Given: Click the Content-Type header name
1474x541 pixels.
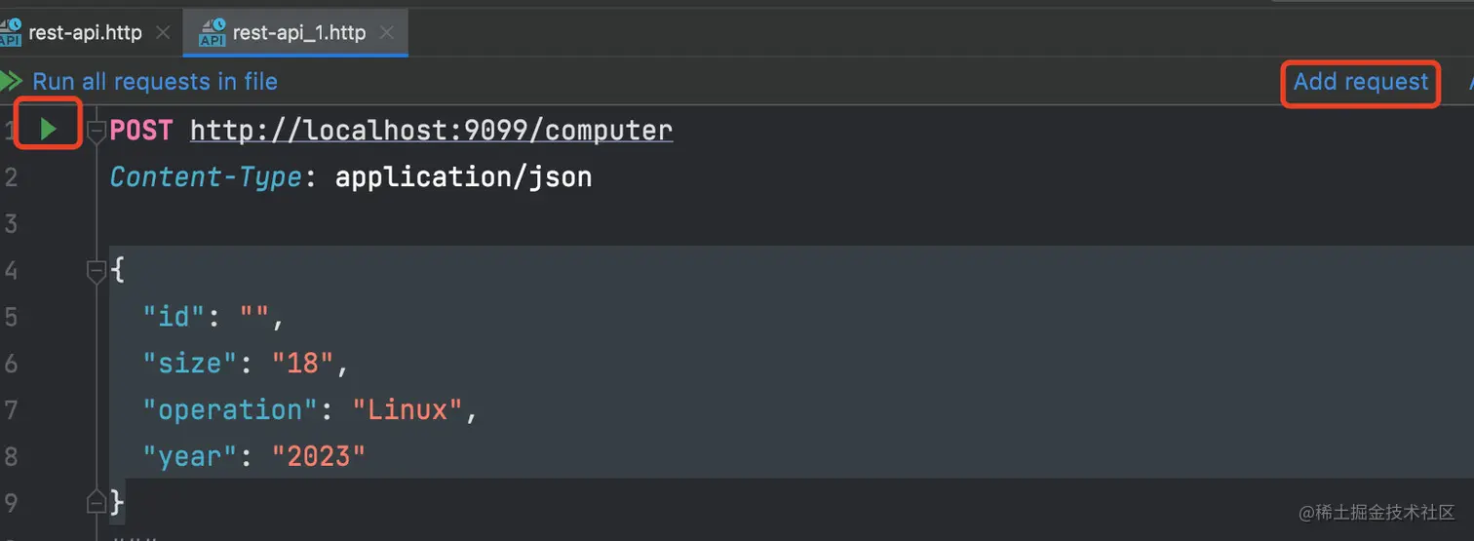Looking at the screenshot, I should click(x=205, y=176).
